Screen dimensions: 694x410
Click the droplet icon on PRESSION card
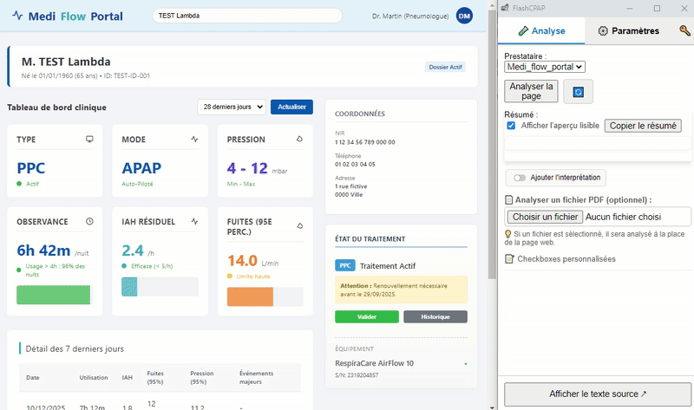(299, 139)
